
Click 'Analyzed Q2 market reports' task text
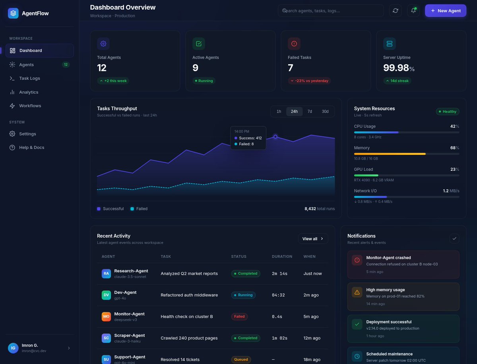coord(189,273)
